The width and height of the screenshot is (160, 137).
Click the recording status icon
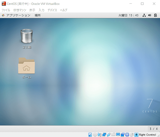pos(123,135)
